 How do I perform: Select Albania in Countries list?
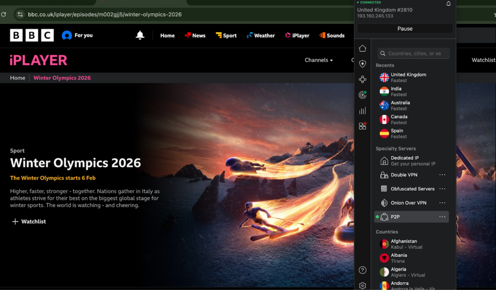pos(411,258)
